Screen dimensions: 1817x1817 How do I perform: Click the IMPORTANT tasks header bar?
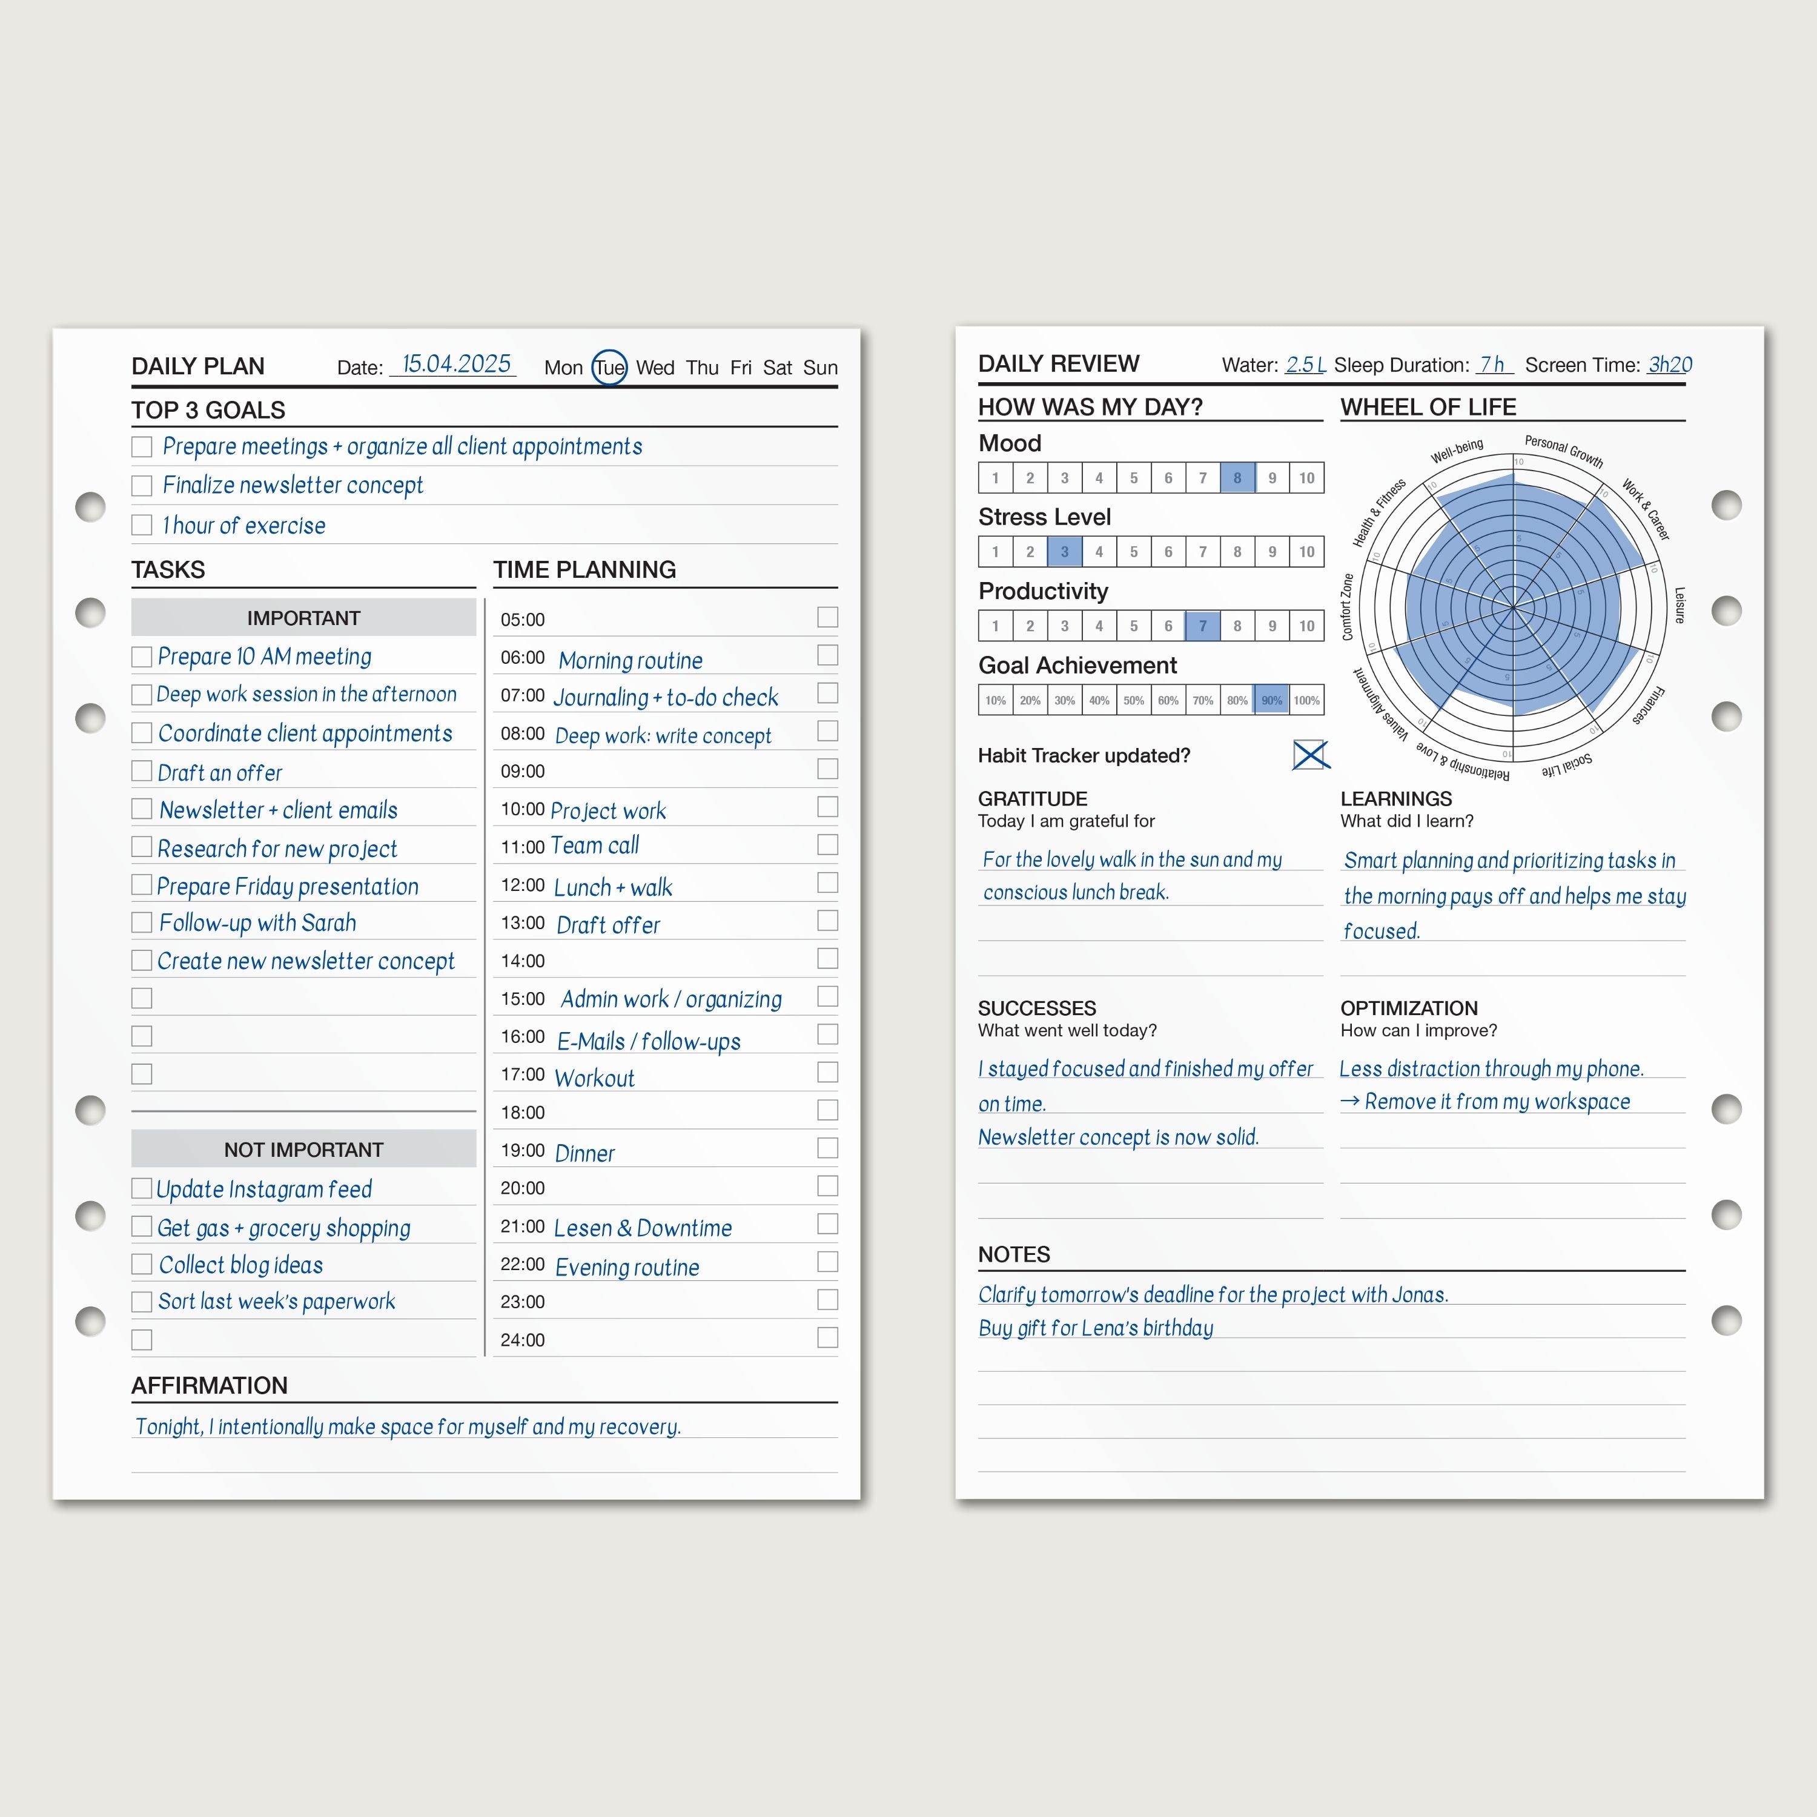point(304,618)
